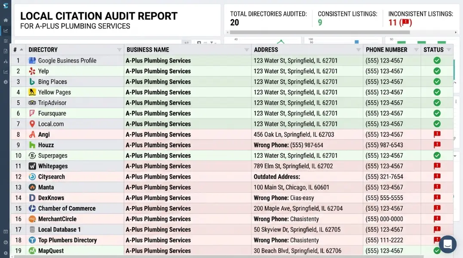Click the Local Database 1 stack icon
Viewport: 463px width, 258px height.
(x=32, y=230)
